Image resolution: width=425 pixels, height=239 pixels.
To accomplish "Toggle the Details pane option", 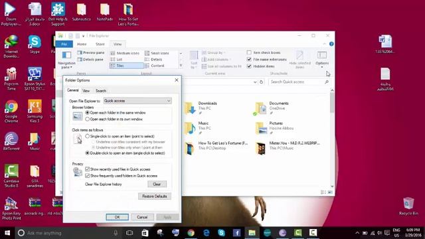I will pos(90,59).
